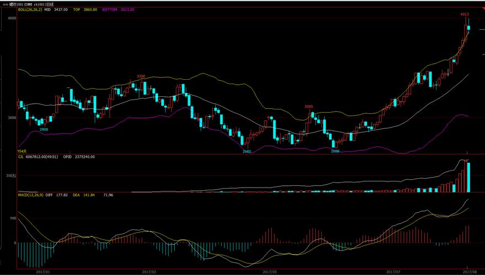Viewport: 485px width, 275px height.
Task: Click the 2017/07 date axis label
Action: point(393,272)
